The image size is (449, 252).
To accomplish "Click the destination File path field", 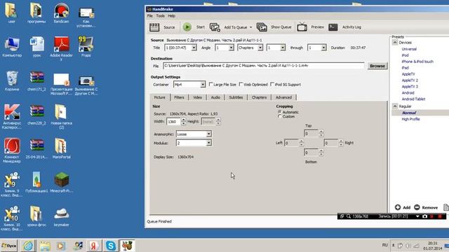I will coord(264,66).
